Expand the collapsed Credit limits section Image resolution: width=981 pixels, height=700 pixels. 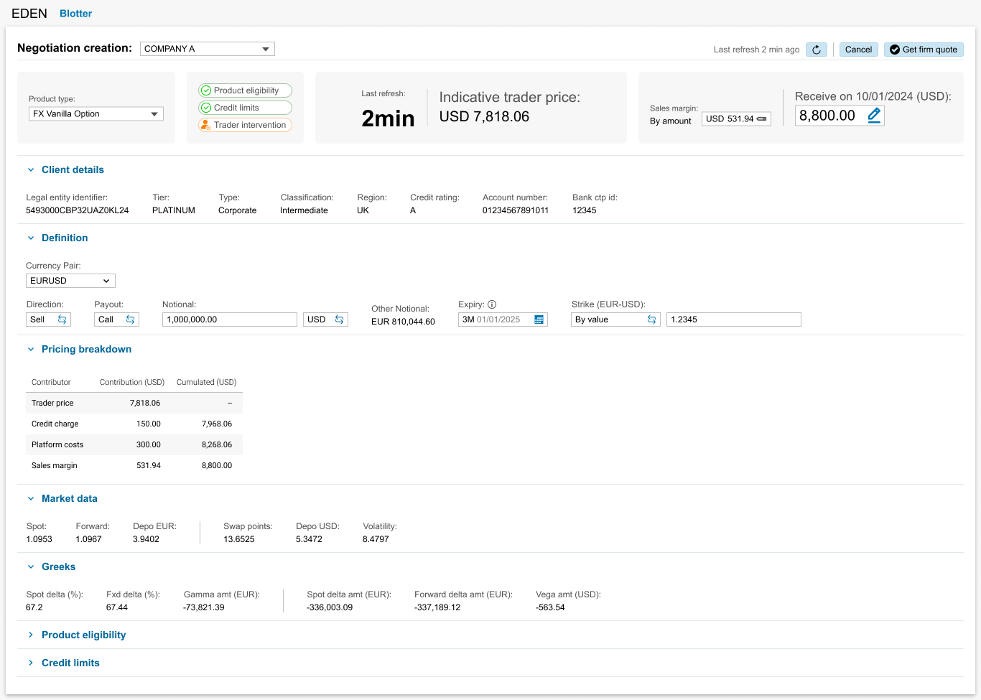click(x=31, y=663)
